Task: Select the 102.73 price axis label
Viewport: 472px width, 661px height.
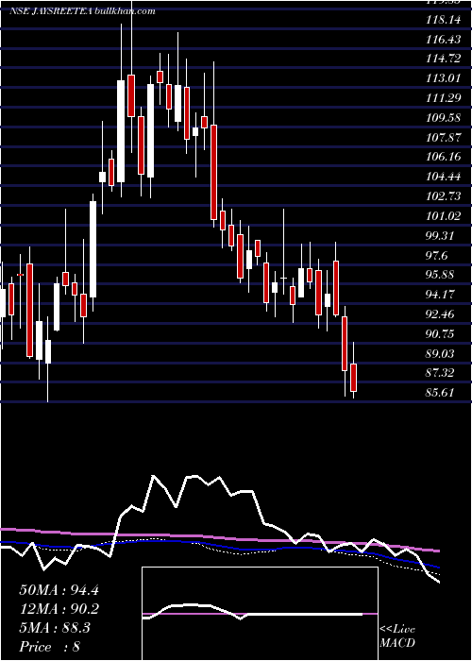Action: pyautogui.click(x=443, y=196)
